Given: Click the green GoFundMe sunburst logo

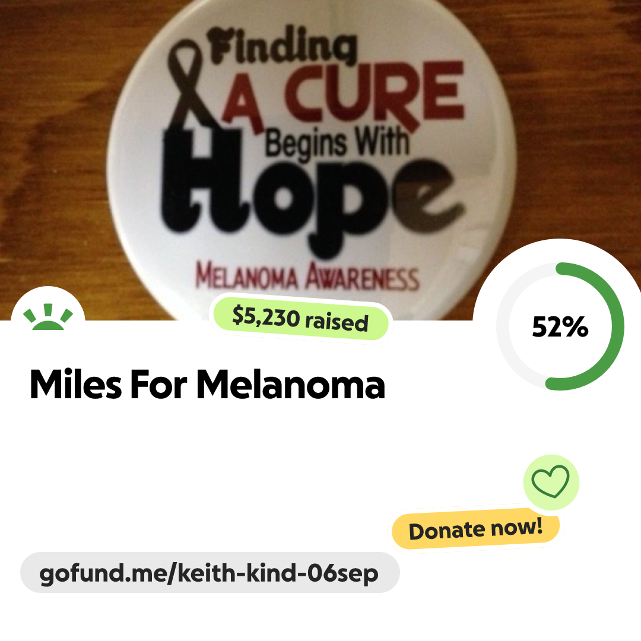Looking at the screenshot, I should [48, 316].
